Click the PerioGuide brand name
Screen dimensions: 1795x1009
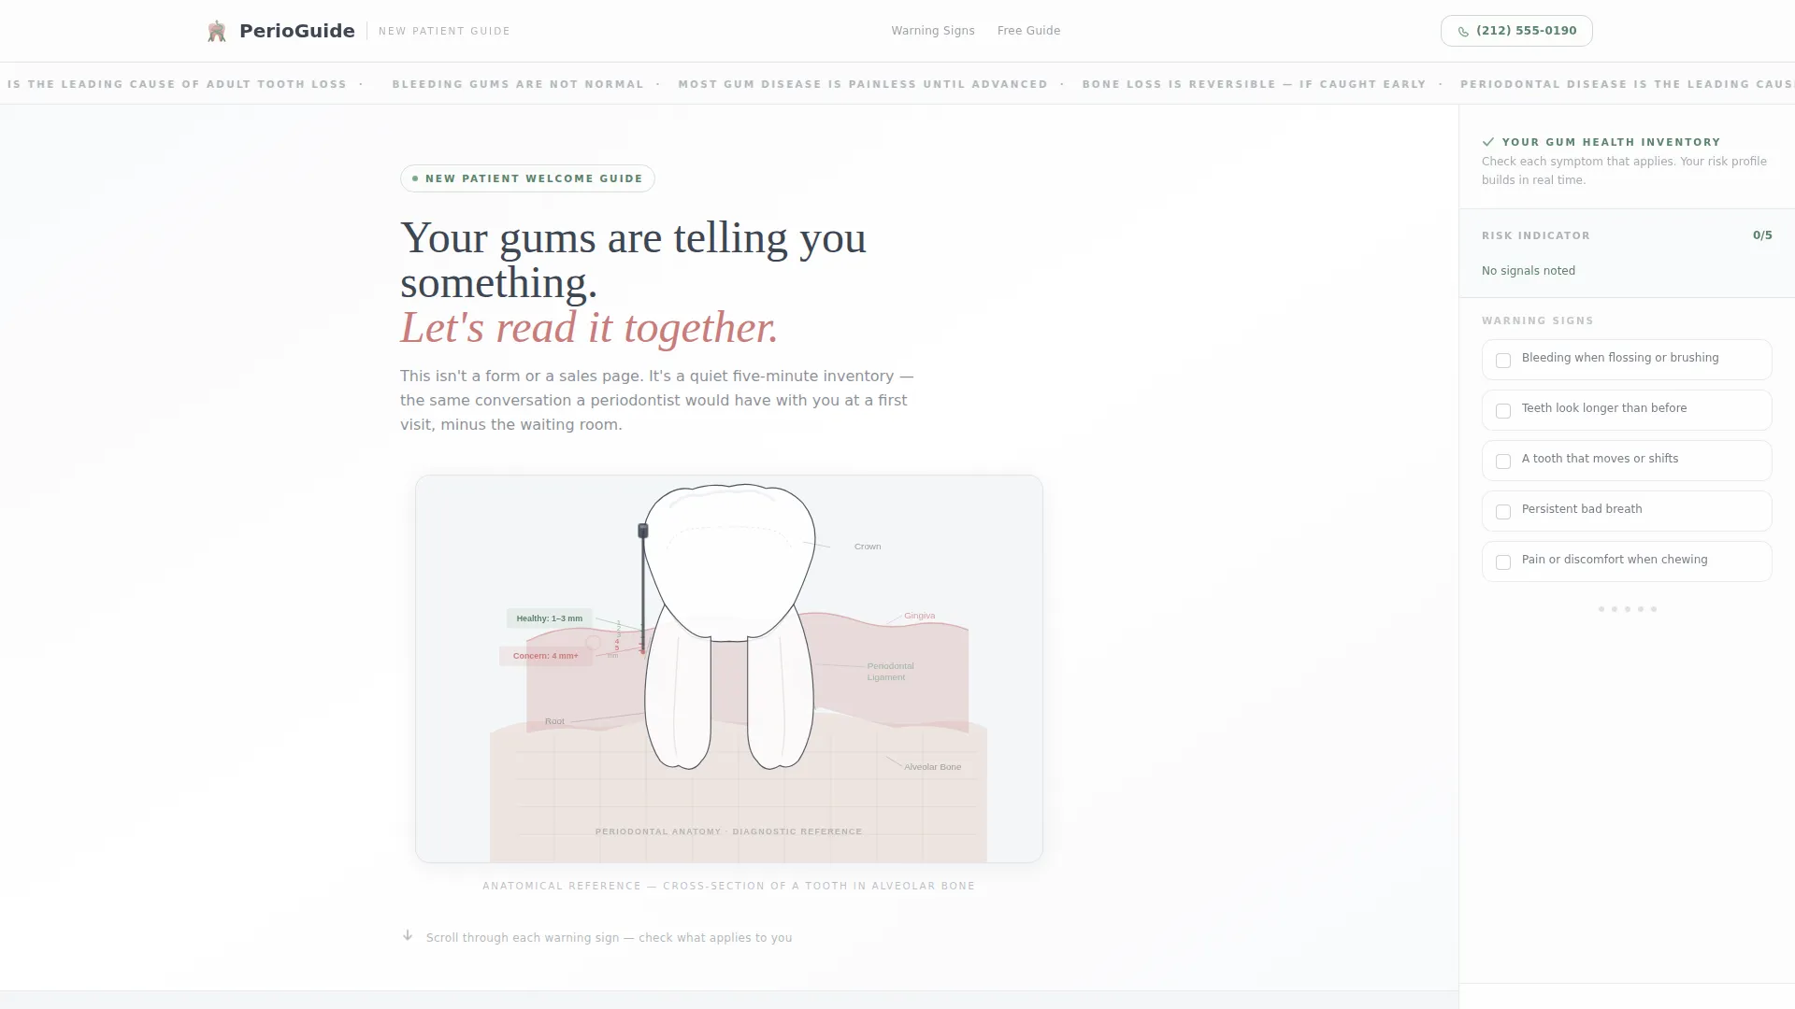296,31
